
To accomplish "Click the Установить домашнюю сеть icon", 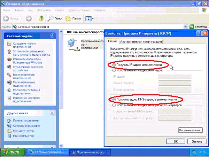I will tap(9, 52).
